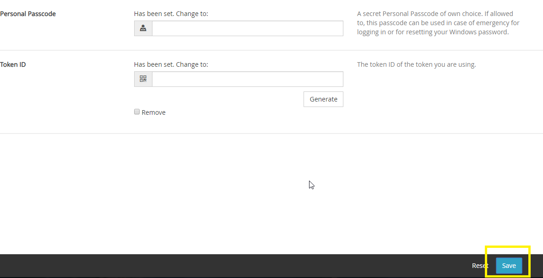Click the Token ID help description text
This screenshot has height=278, width=543.
click(x=416, y=64)
